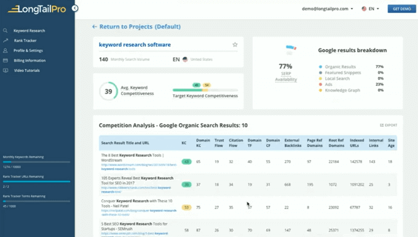This screenshot has height=237, width=418.
Task: Click the SERP Availability label
Action: [286, 76]
